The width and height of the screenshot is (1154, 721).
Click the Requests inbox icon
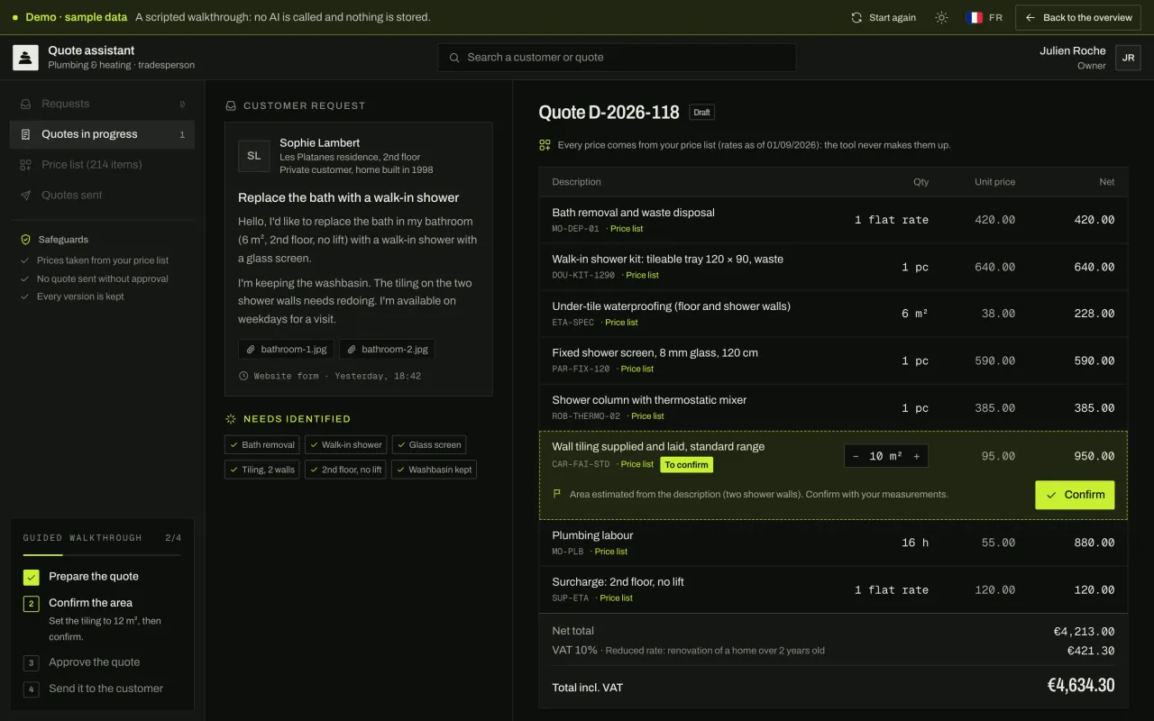pyautogui.click(x=26, y=104)
